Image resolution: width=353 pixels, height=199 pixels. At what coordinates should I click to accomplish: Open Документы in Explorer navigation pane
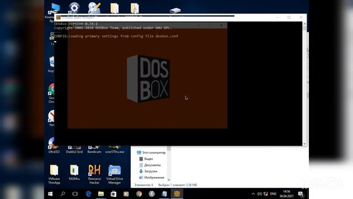click(x=150, y=165)
